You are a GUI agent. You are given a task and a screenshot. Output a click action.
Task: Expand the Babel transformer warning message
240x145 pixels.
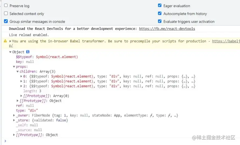10,41
